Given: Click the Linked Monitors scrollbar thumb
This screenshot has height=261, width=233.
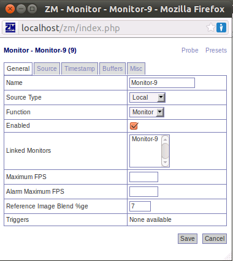Looking at the screenshot, I should 165,151.
